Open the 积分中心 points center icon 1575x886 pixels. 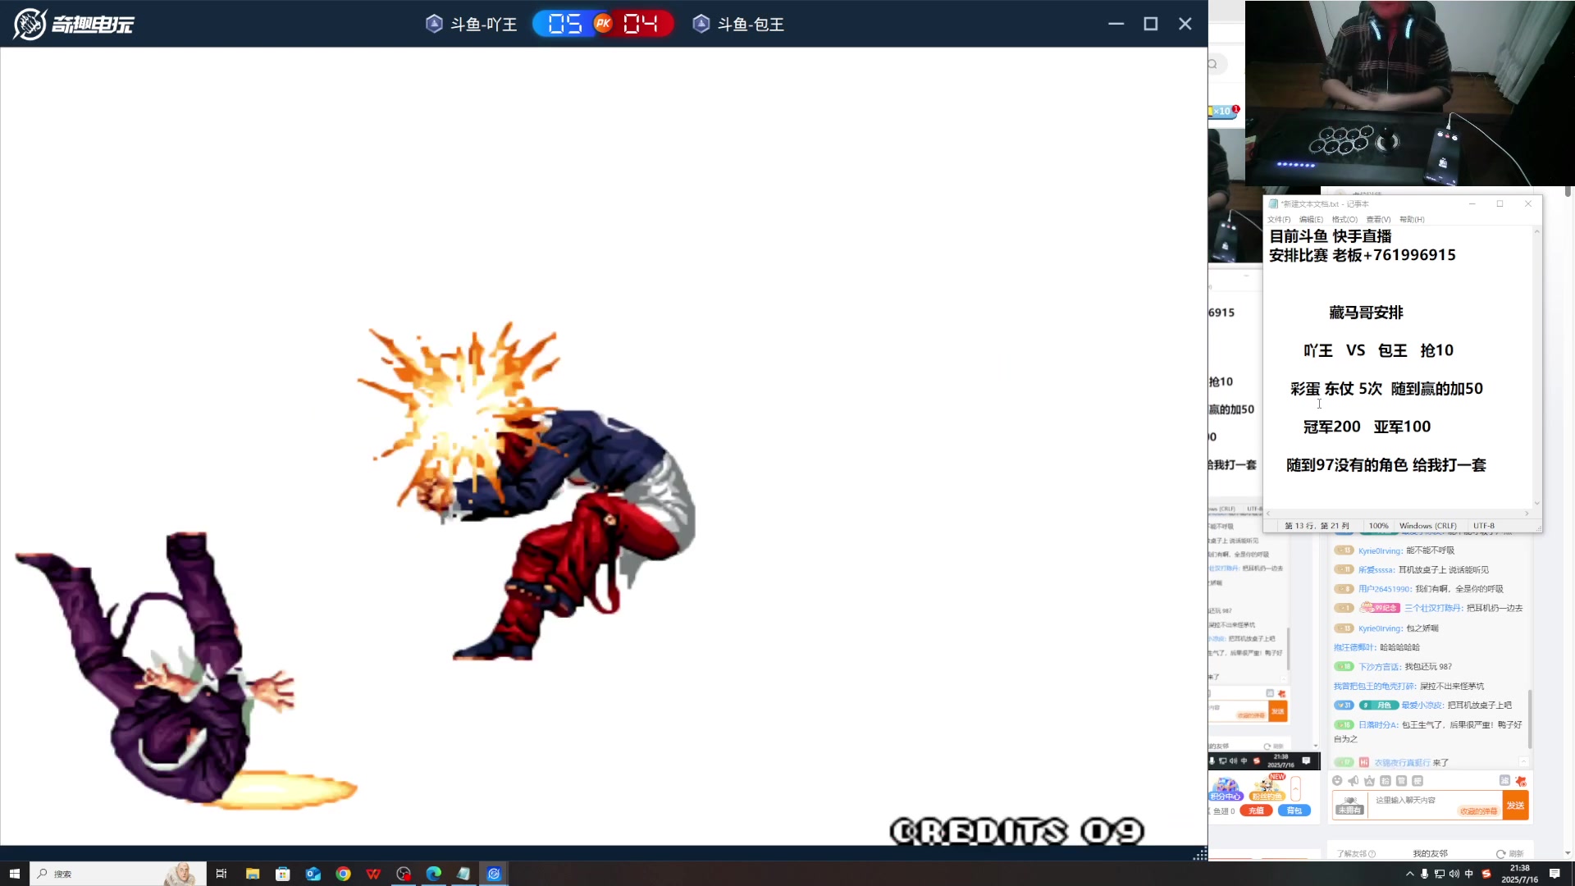[1226, 790]
